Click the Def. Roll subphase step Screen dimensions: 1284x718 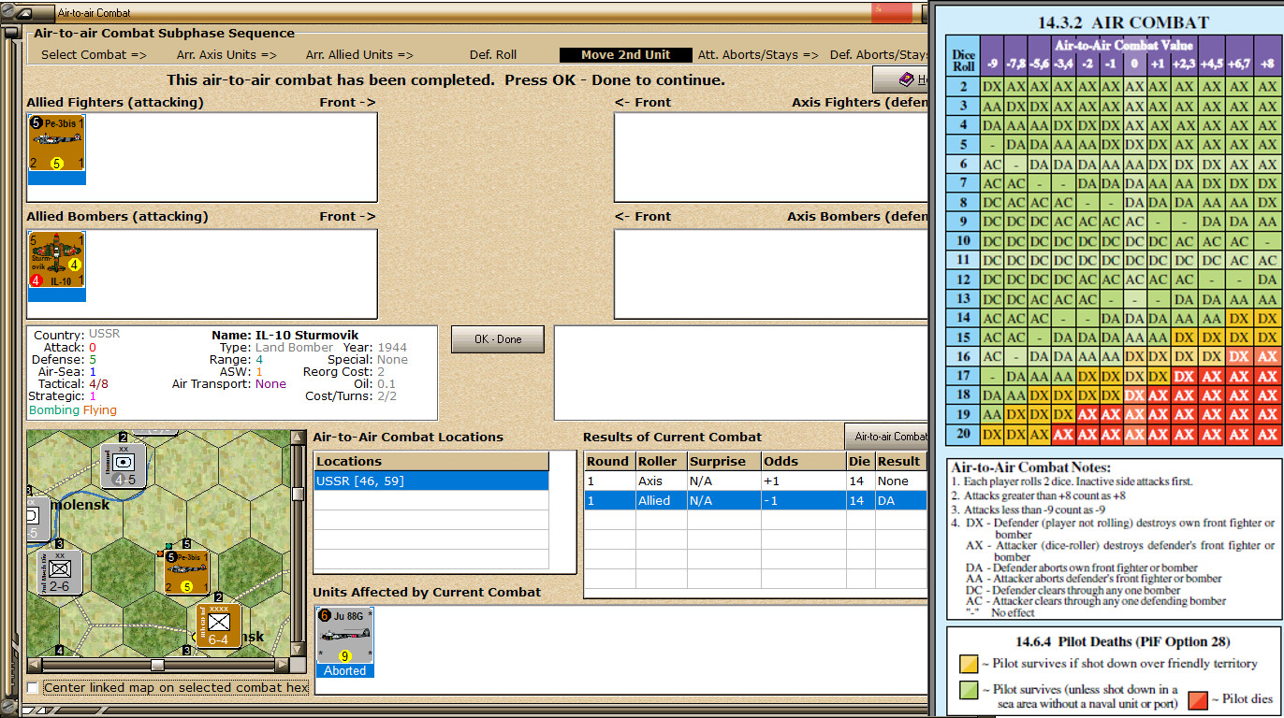tap(493, 54)
